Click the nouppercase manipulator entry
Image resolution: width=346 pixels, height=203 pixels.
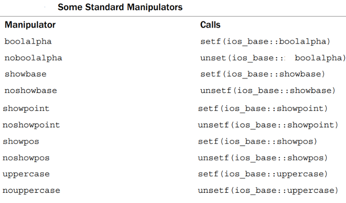(x=31, y=191)
